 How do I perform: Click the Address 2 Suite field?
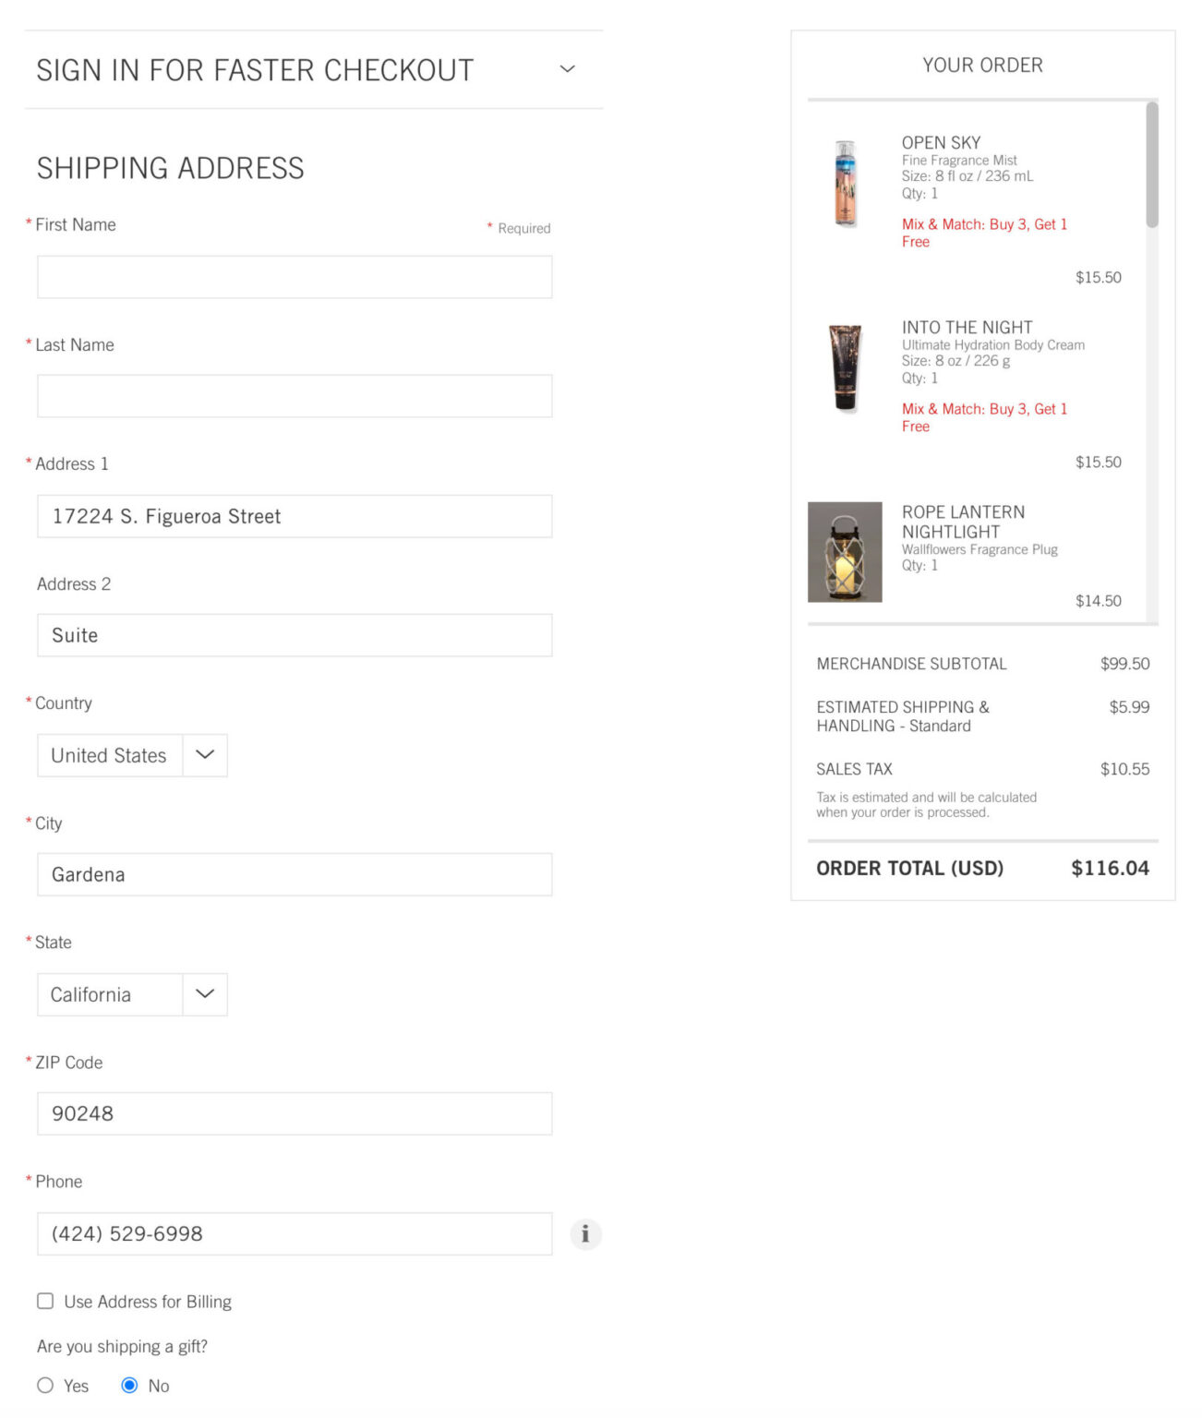pos(294,635)
